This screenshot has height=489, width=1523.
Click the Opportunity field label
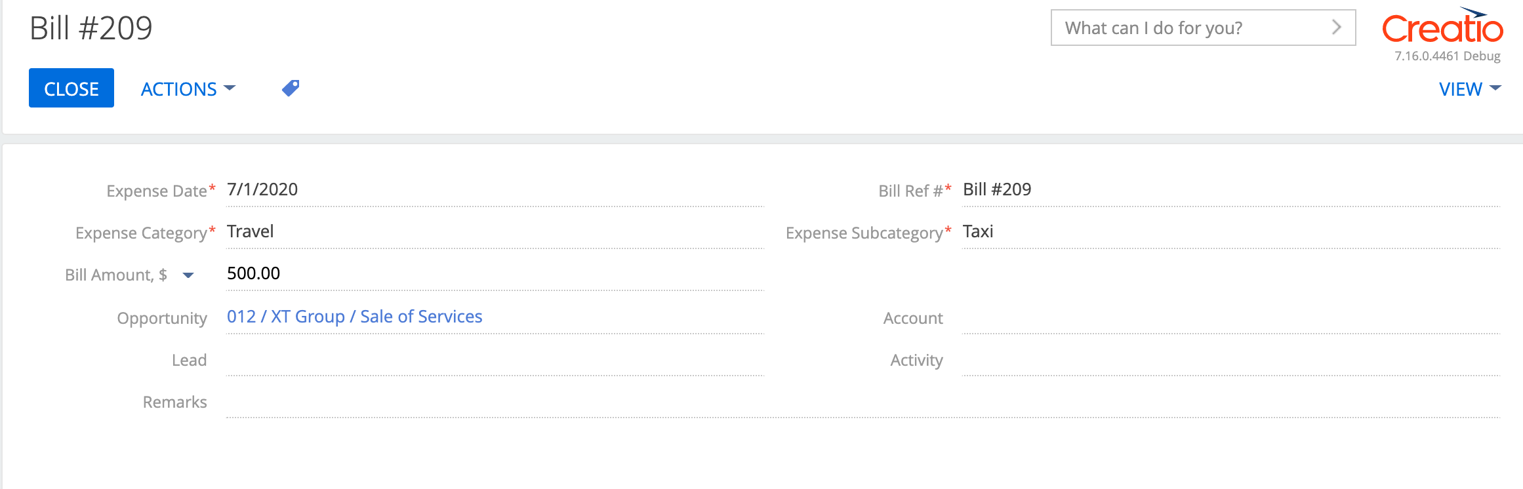tap(162, 318)
